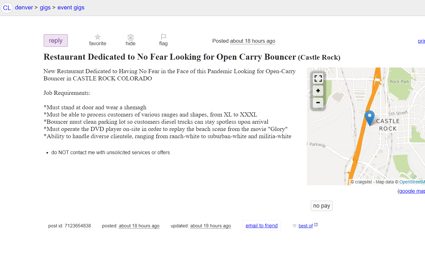The image size is (425, 255).
Task: Click the OpenStreetMap attribution link
Action: click(x=412, y=182)
